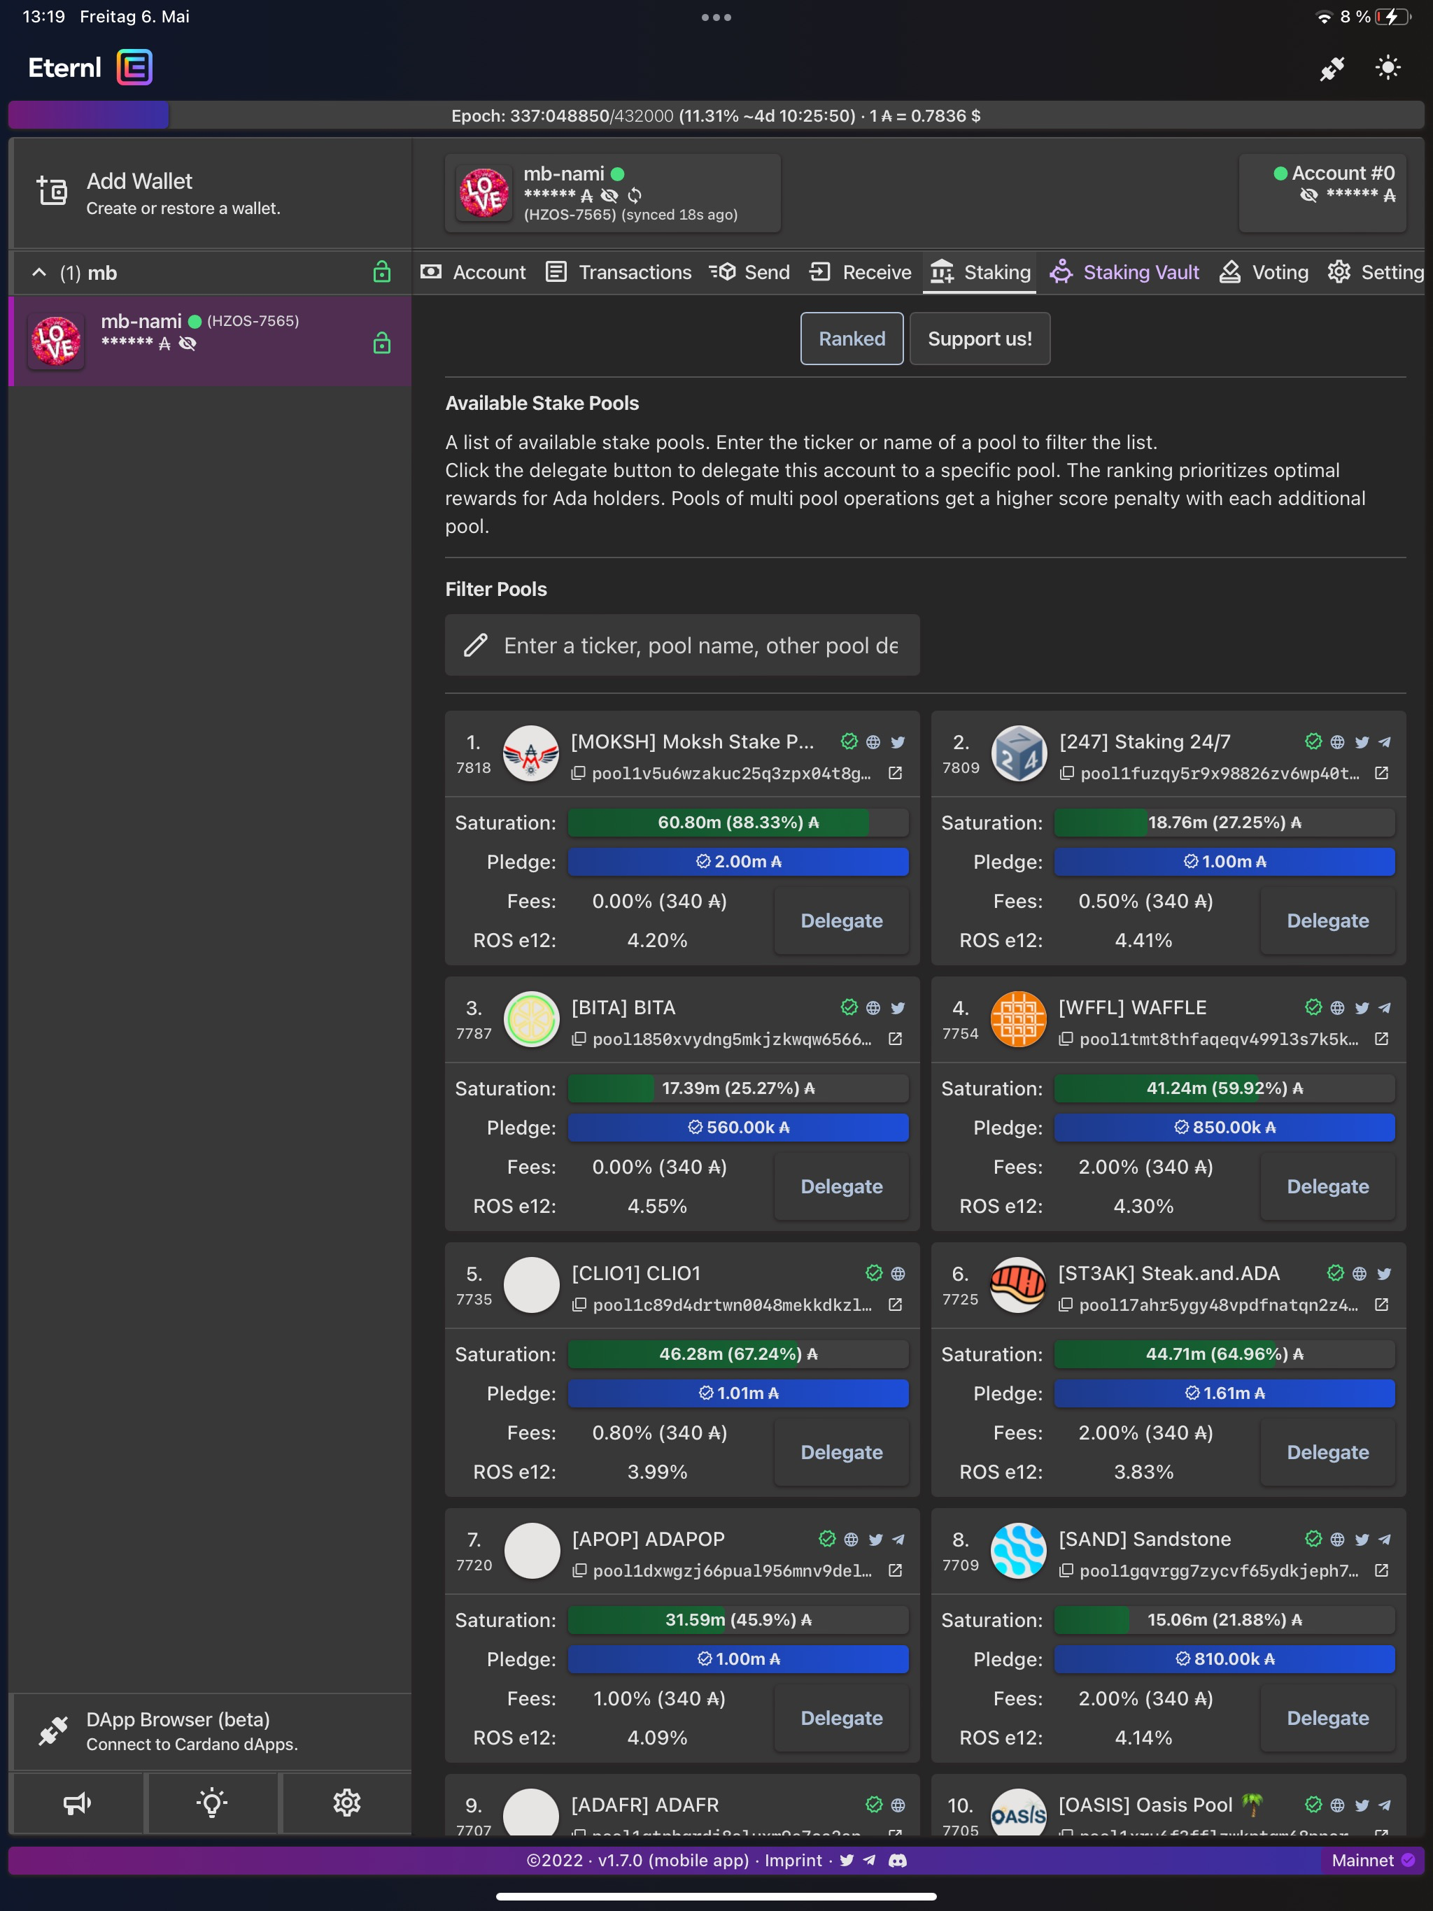This screenshot has width=1433, height=1911.
Task: Open the CLIO1 pool website globe icon
Action: [x=898, y=1274]
